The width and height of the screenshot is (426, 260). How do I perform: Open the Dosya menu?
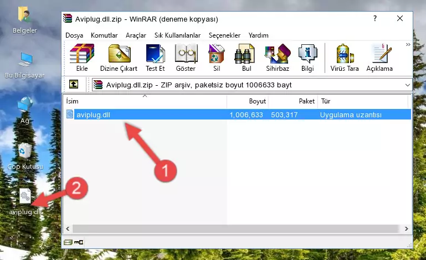click(74, 35)
